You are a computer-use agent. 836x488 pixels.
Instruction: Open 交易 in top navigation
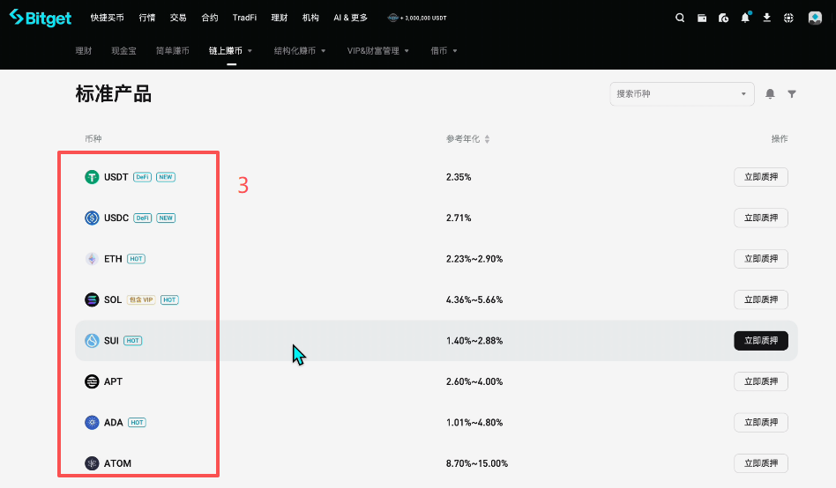(x=178, y=18)
